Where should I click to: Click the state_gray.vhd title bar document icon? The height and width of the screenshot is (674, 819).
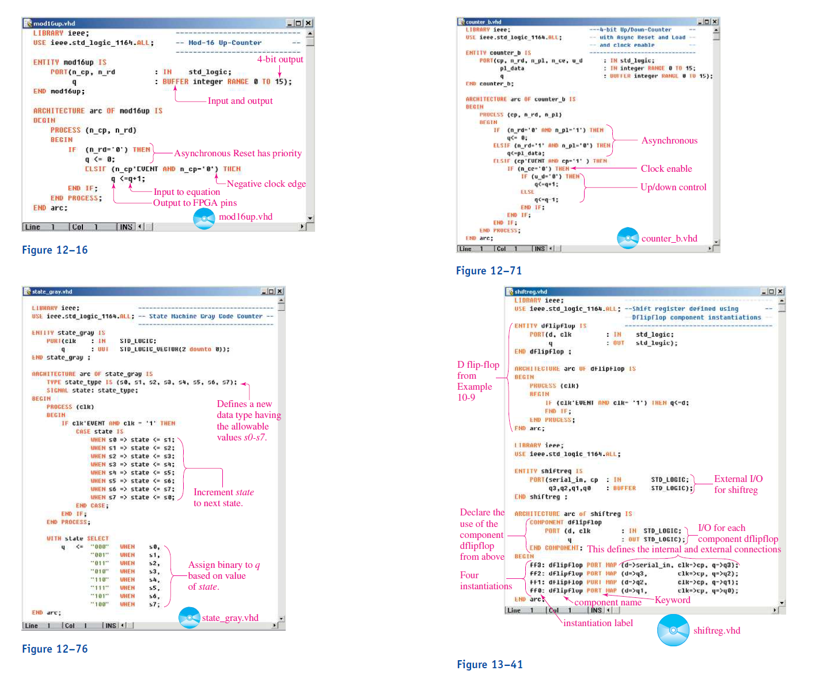[27, 291]
